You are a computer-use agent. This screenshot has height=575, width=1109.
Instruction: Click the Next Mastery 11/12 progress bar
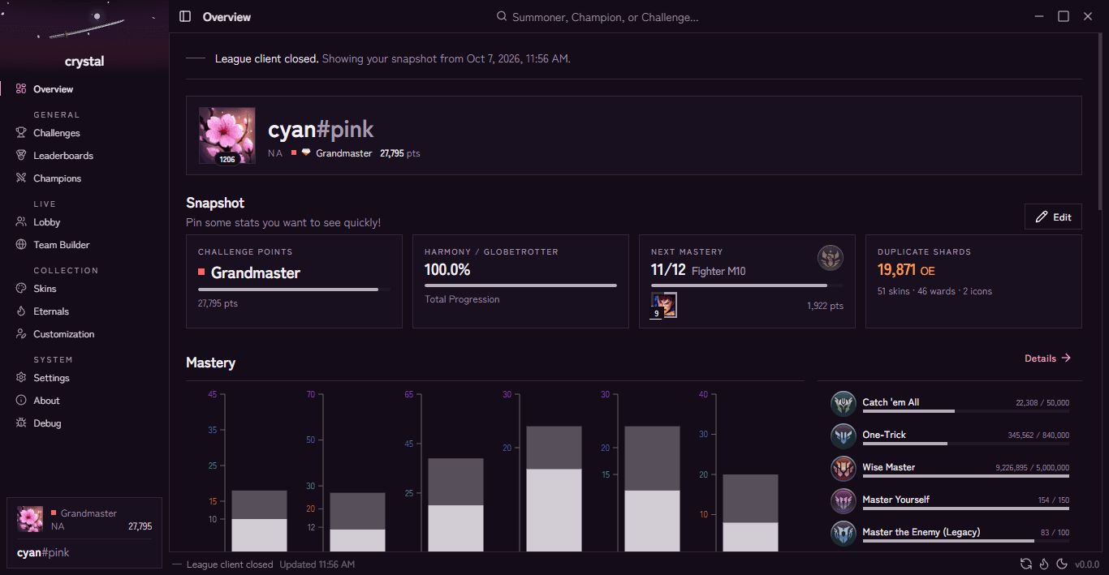coord(747,285)
